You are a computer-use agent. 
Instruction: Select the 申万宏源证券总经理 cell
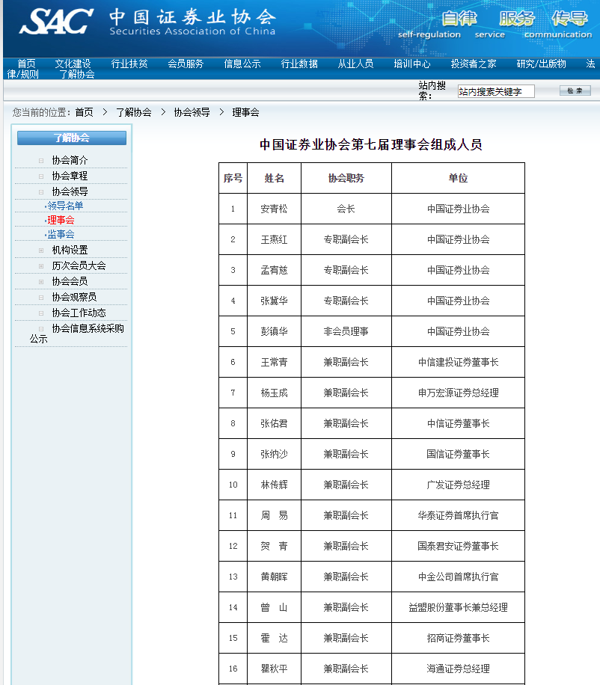[x=458, y=393]
